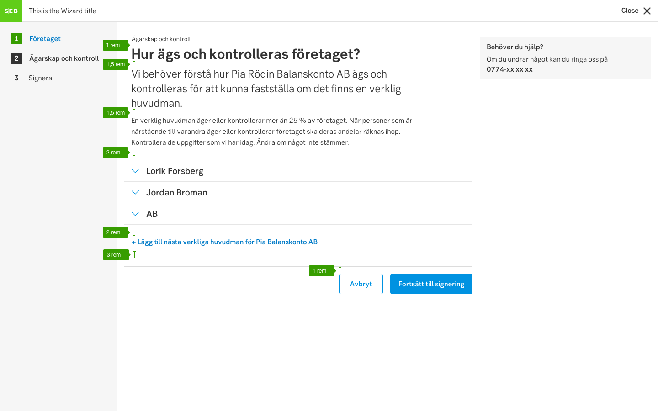Expand Jordan Broman using the chevron arrow
The height and width of the screenshot is (411, 658).
click(135, 193)
